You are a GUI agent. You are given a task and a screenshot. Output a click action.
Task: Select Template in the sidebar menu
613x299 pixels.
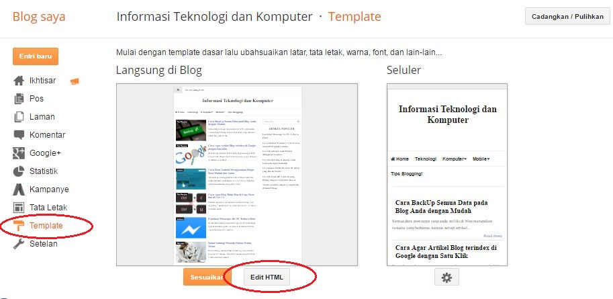(46, 226)
